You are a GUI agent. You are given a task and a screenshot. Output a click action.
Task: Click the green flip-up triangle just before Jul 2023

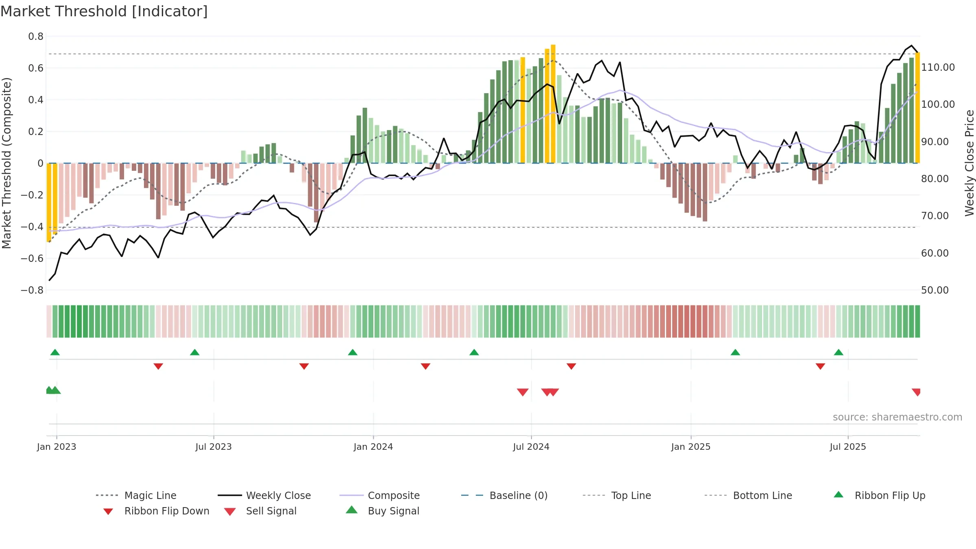click(x=195, y=352)
